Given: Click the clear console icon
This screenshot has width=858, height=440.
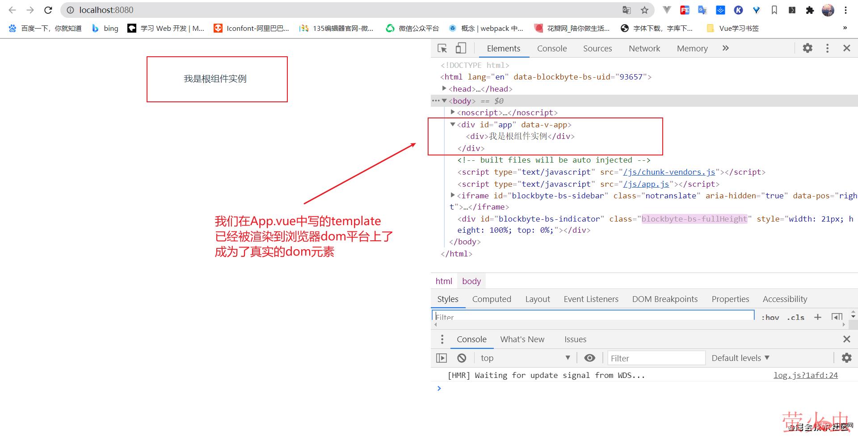Looking at the screenshot, I should 462,358.
